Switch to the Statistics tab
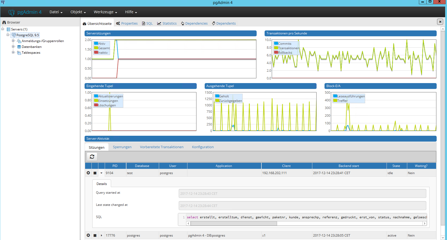The height and width of the screenshot is (240, 447). (x=167, y=23)
